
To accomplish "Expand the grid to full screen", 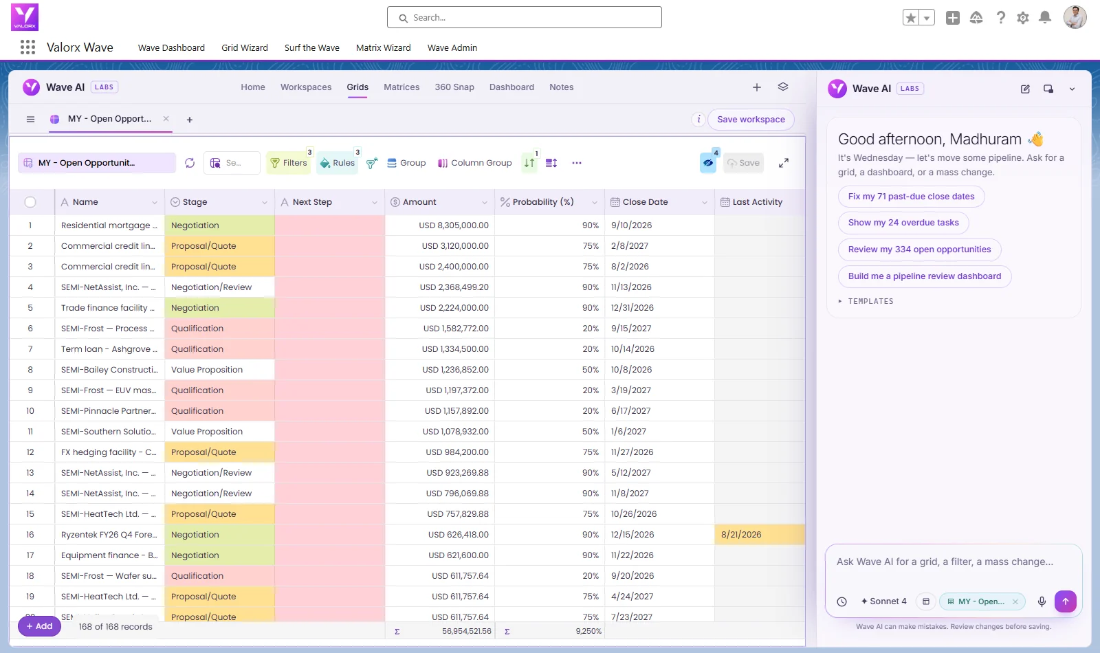I will click(x=784, y=163).
